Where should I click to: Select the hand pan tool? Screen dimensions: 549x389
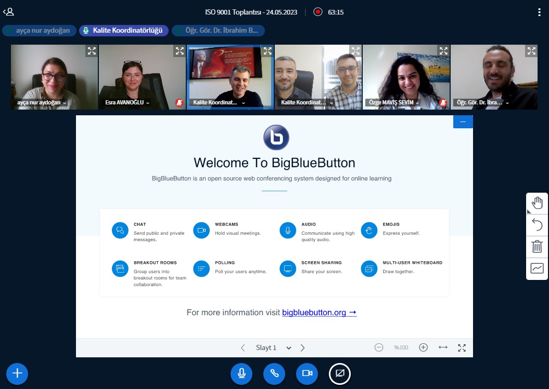(537, 203)
